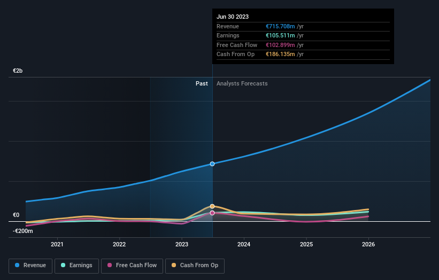Click the -€200m y-axis label

coord(22,231)
